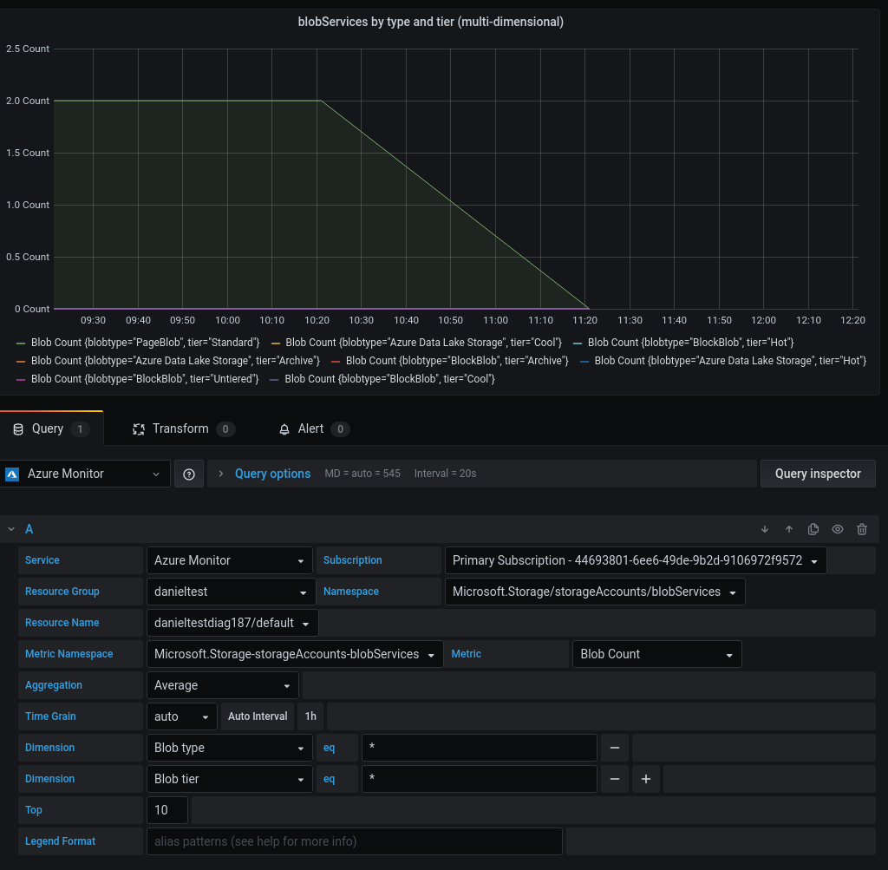Click the Query inspector button

[818, 474]
